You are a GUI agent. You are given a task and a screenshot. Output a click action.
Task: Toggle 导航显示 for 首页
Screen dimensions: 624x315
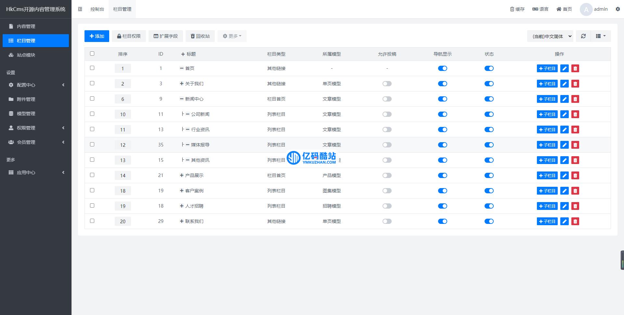443,68
